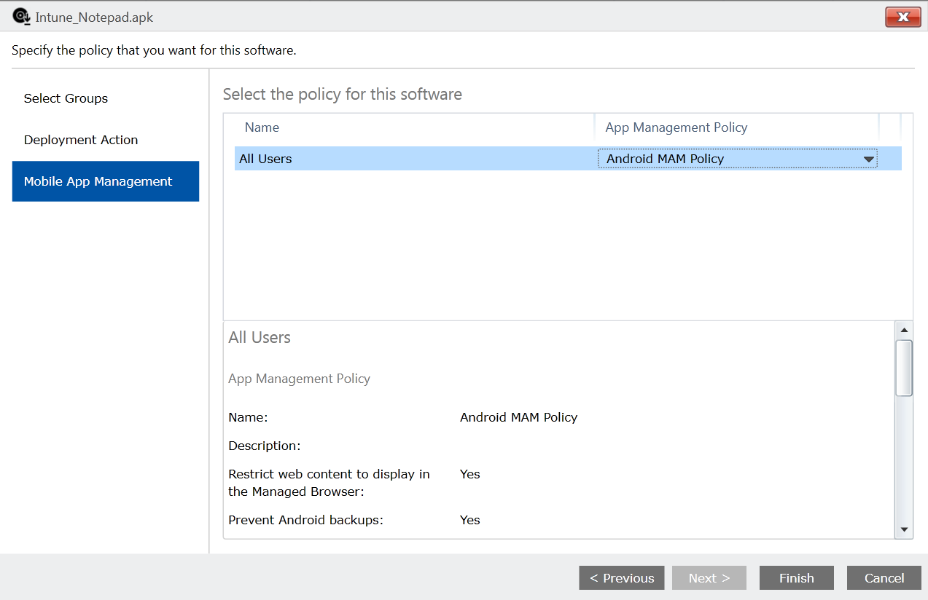The image size is (928, 600).
Task: Open the Deployment Action step
Action: (x=81, y=140)
